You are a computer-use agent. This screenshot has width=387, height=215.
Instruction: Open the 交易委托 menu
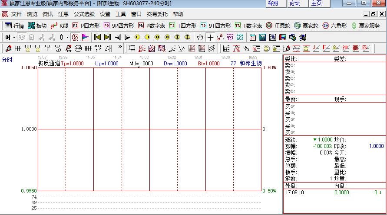pos(157,14)
